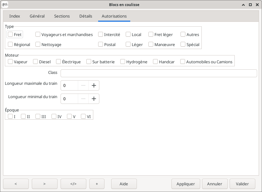Click the next '>' navigation button
Image resolution: width=262 pixels, height=192 pixels.
pyautogui.click(x=45, y=184)
